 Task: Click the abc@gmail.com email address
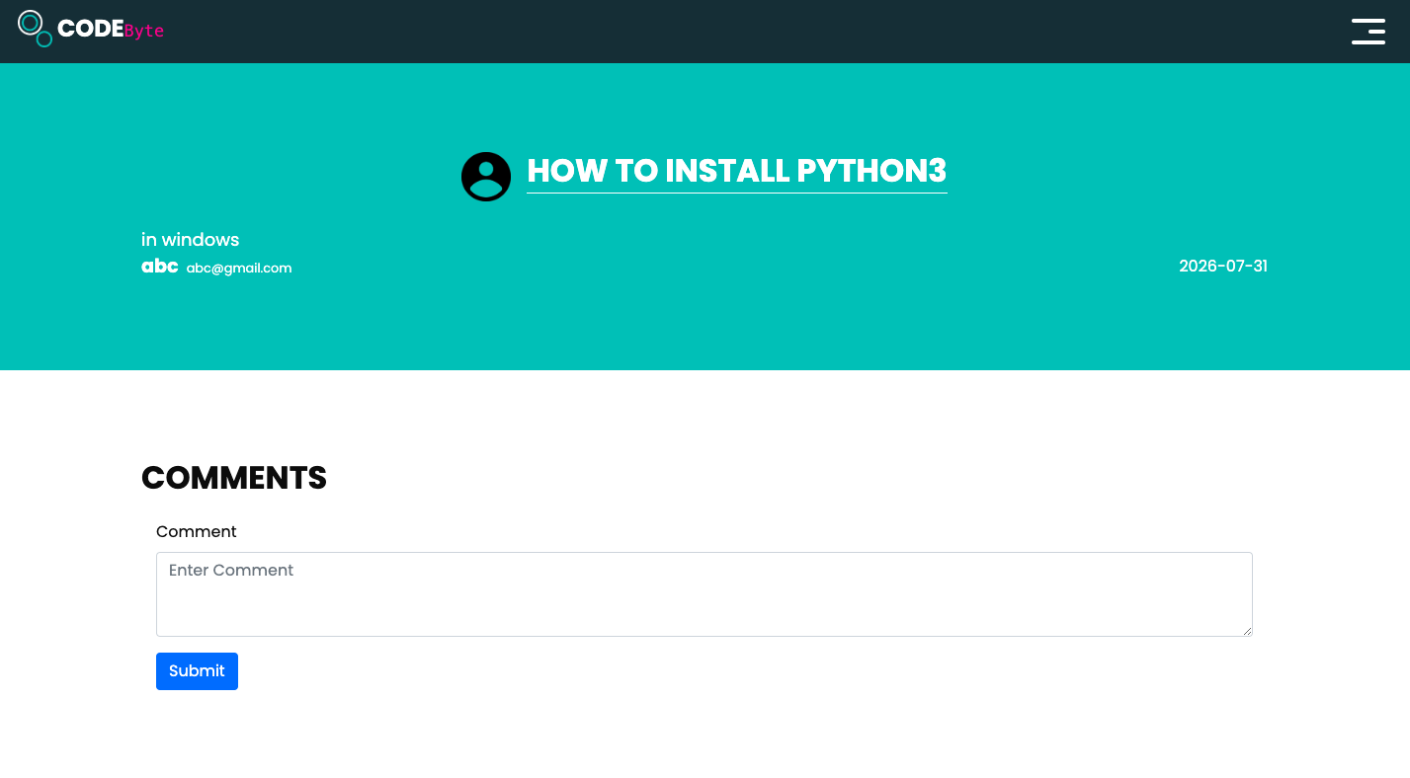(x=239, y=268)
